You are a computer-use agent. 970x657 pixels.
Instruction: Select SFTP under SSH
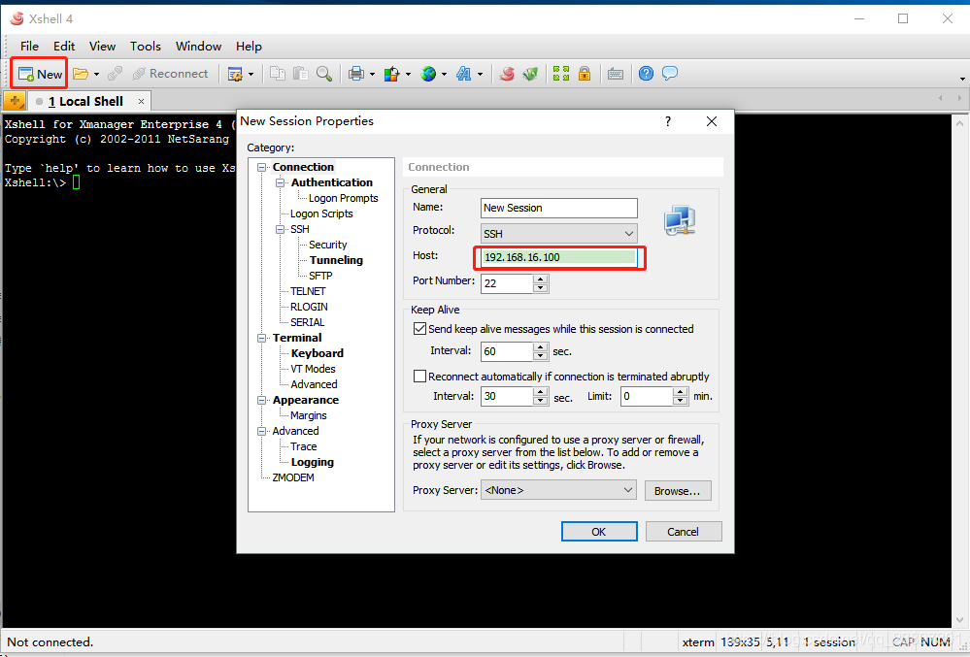tap(320, 276)
